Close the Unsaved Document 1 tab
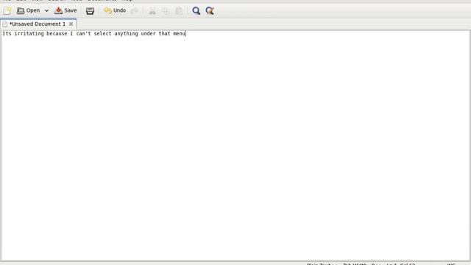The width and height of the screenshot is (471, 265). pyautogui.click(x=71, y=24)
